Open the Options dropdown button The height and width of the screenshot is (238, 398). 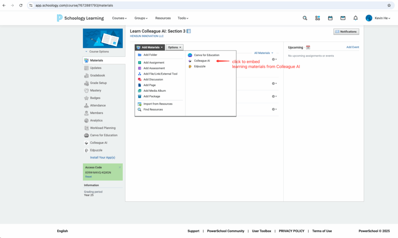(x=175, y=47)
